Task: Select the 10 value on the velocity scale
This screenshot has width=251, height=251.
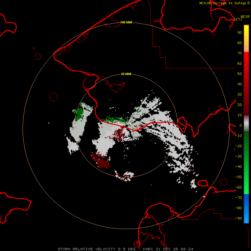Action: (x=240, y=115)
